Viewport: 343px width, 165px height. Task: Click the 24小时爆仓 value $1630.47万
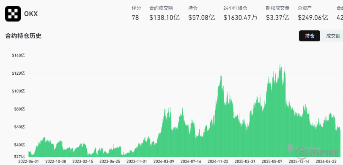[240, 17]
